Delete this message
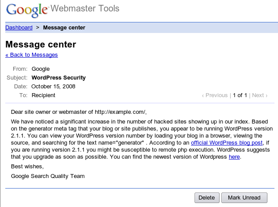 pos(206,198)
